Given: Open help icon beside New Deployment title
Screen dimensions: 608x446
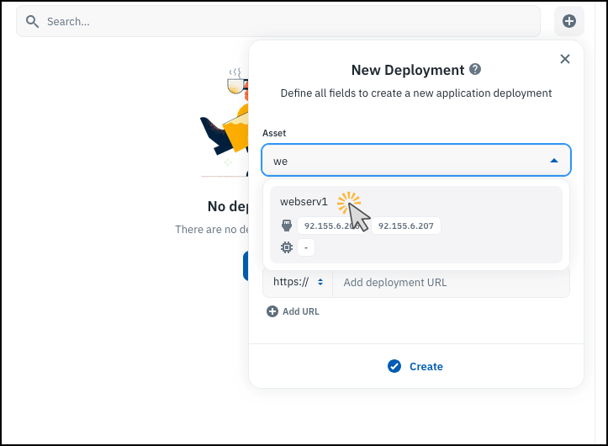Looking at the screenshot, I should click(475, 70).
